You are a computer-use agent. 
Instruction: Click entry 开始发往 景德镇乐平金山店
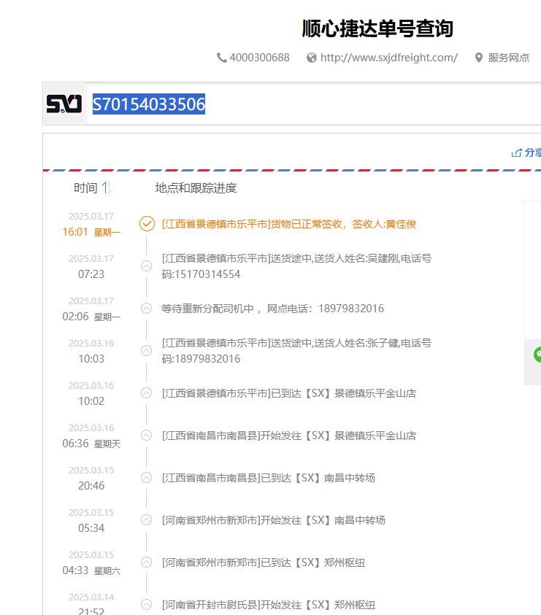pyautogui.click(x=289, y=436)
